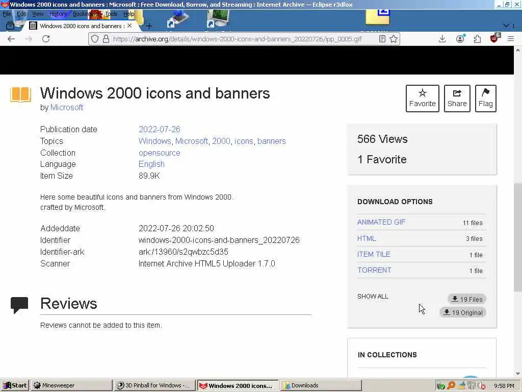Switch to Minesweeper in the taskbar
Viewport: 522px width, 392px height.
coord(71,385)
